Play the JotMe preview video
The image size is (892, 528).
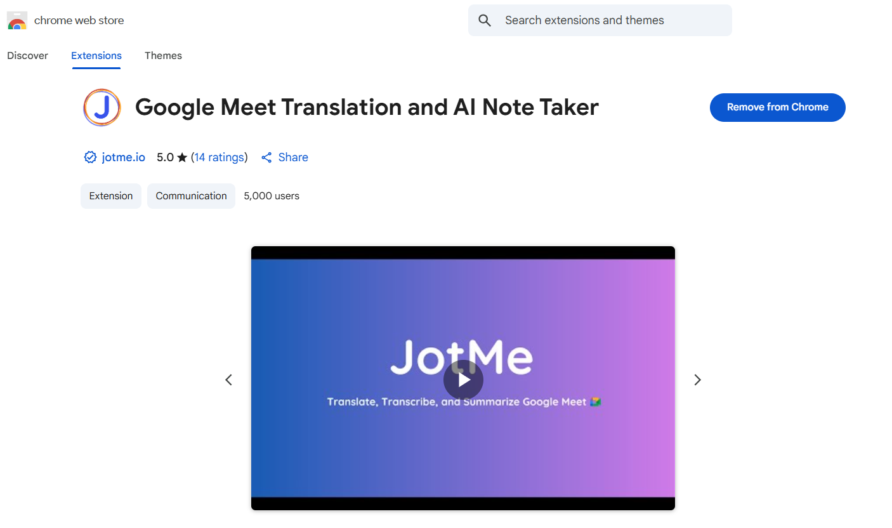pyautogui.click(x=463, y=379)
